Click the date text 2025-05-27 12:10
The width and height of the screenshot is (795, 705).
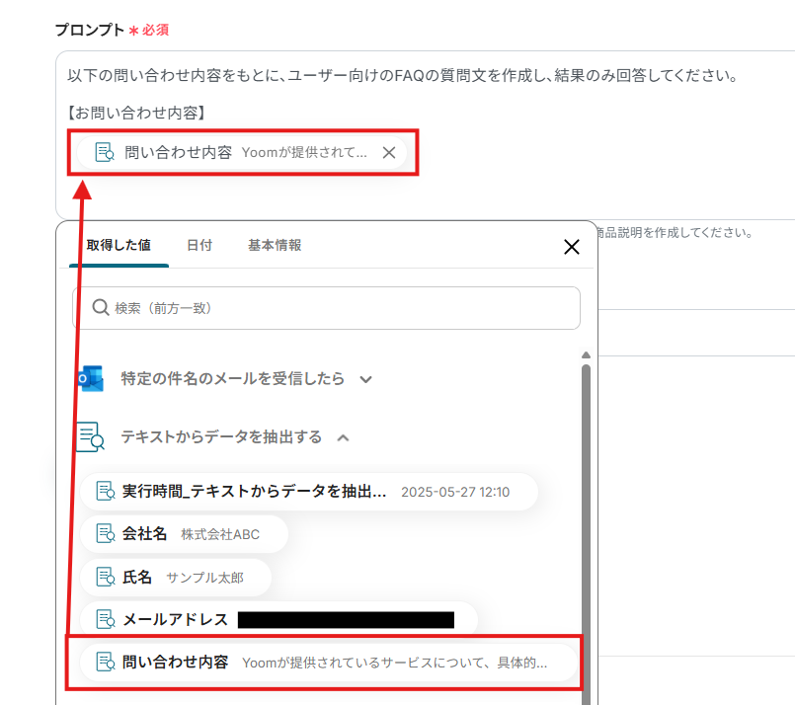455,492
